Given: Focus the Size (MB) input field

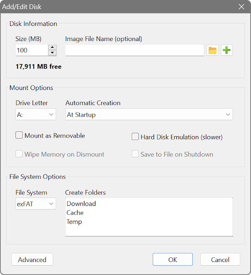Looking at the screenshot, I should coord(32,50).
